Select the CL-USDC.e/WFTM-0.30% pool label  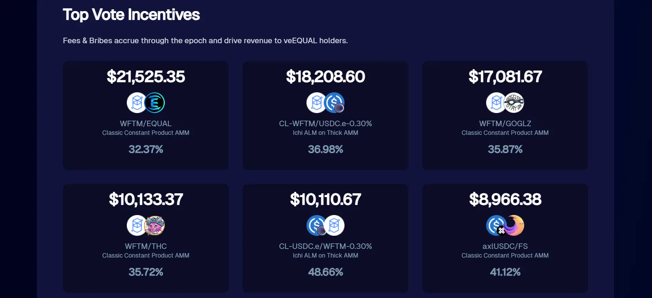point(325,246)
